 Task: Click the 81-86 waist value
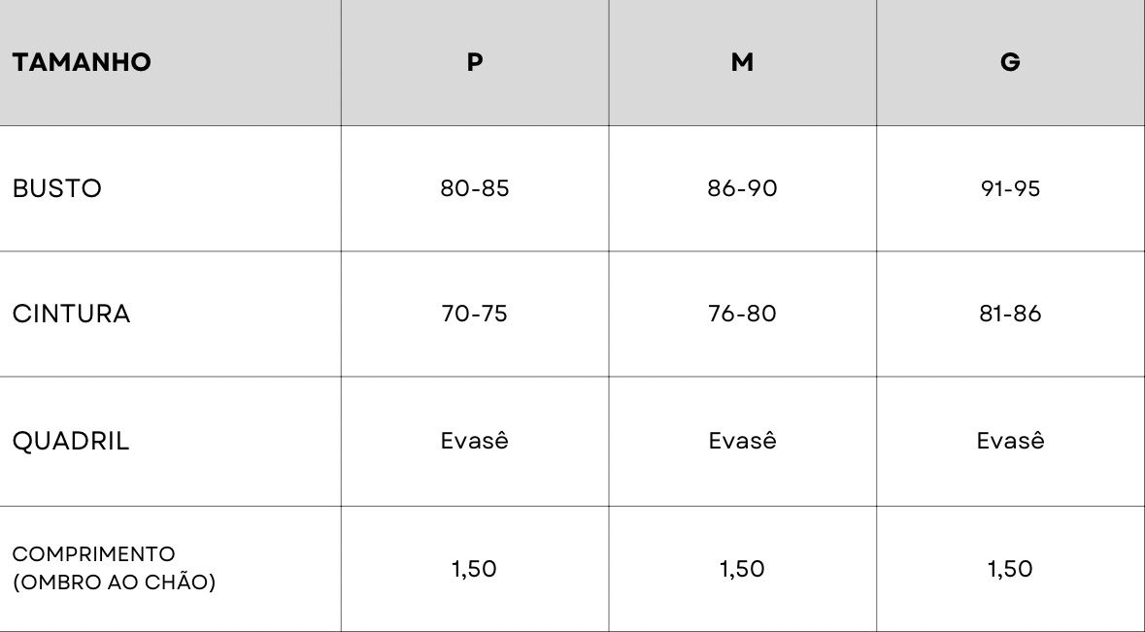1010,314
